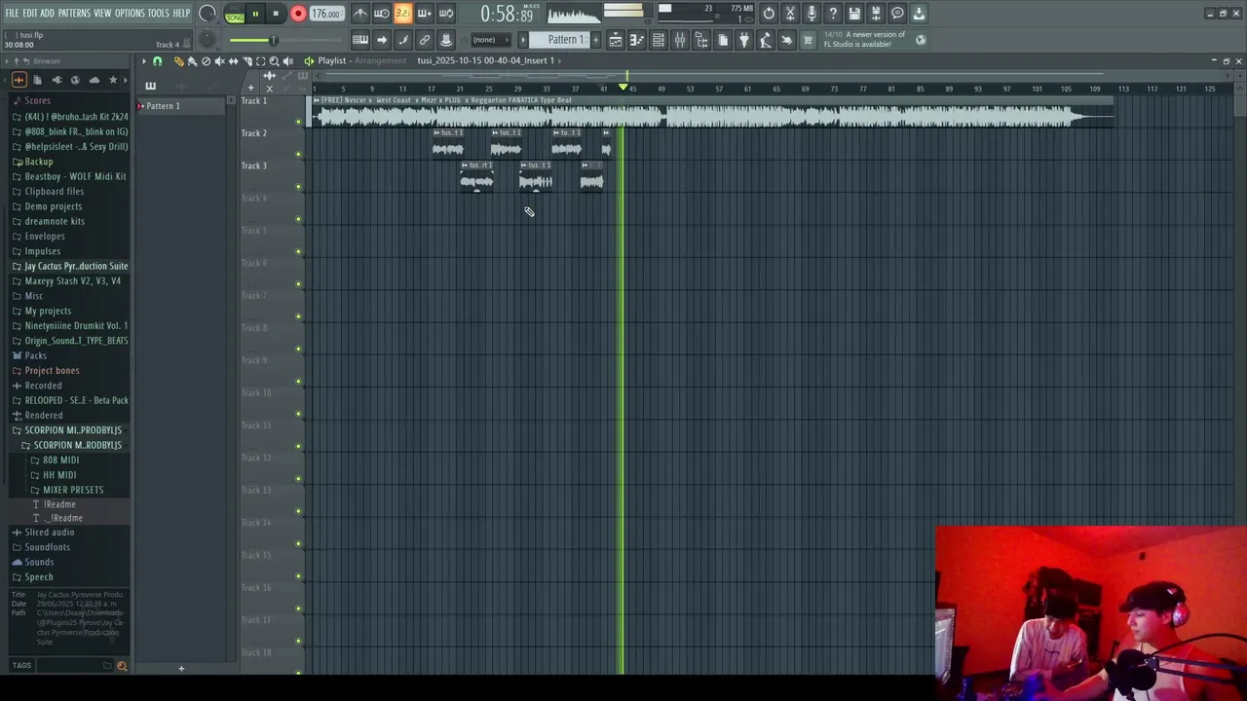Open the project picker copy icon
Viewport: 1247px width, 701px height.
[x=723, y=40]
